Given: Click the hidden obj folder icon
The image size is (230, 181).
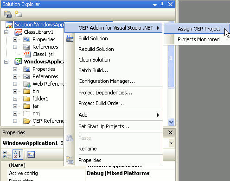Looking at the screenshot, I should (26, 113).
